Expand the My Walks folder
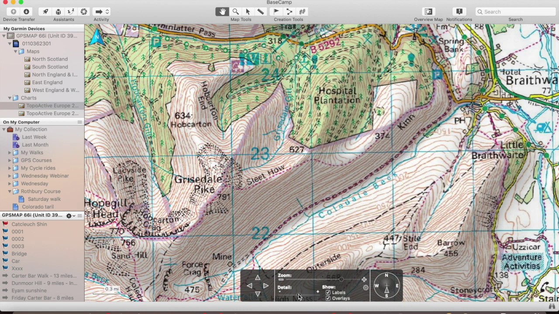The image size is (559, 314). (10, 153)
